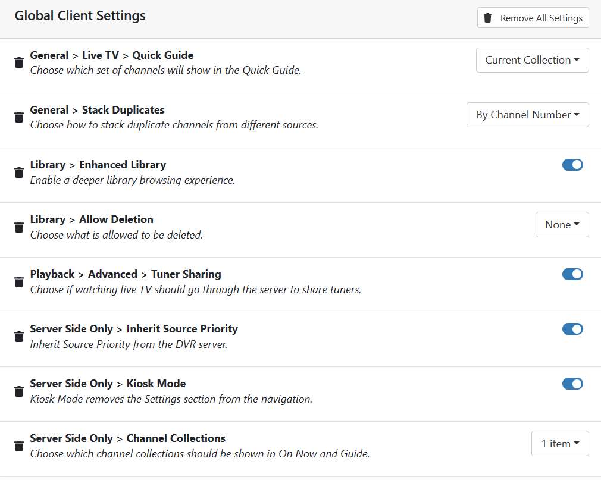601x480 pixels.
Task: Click the Global Client Settings heading
Action: [x=80, y=16]
